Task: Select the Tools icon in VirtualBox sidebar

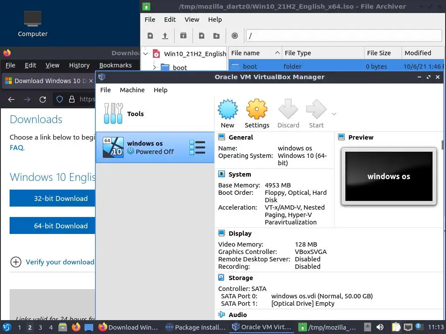Action: 113,114
